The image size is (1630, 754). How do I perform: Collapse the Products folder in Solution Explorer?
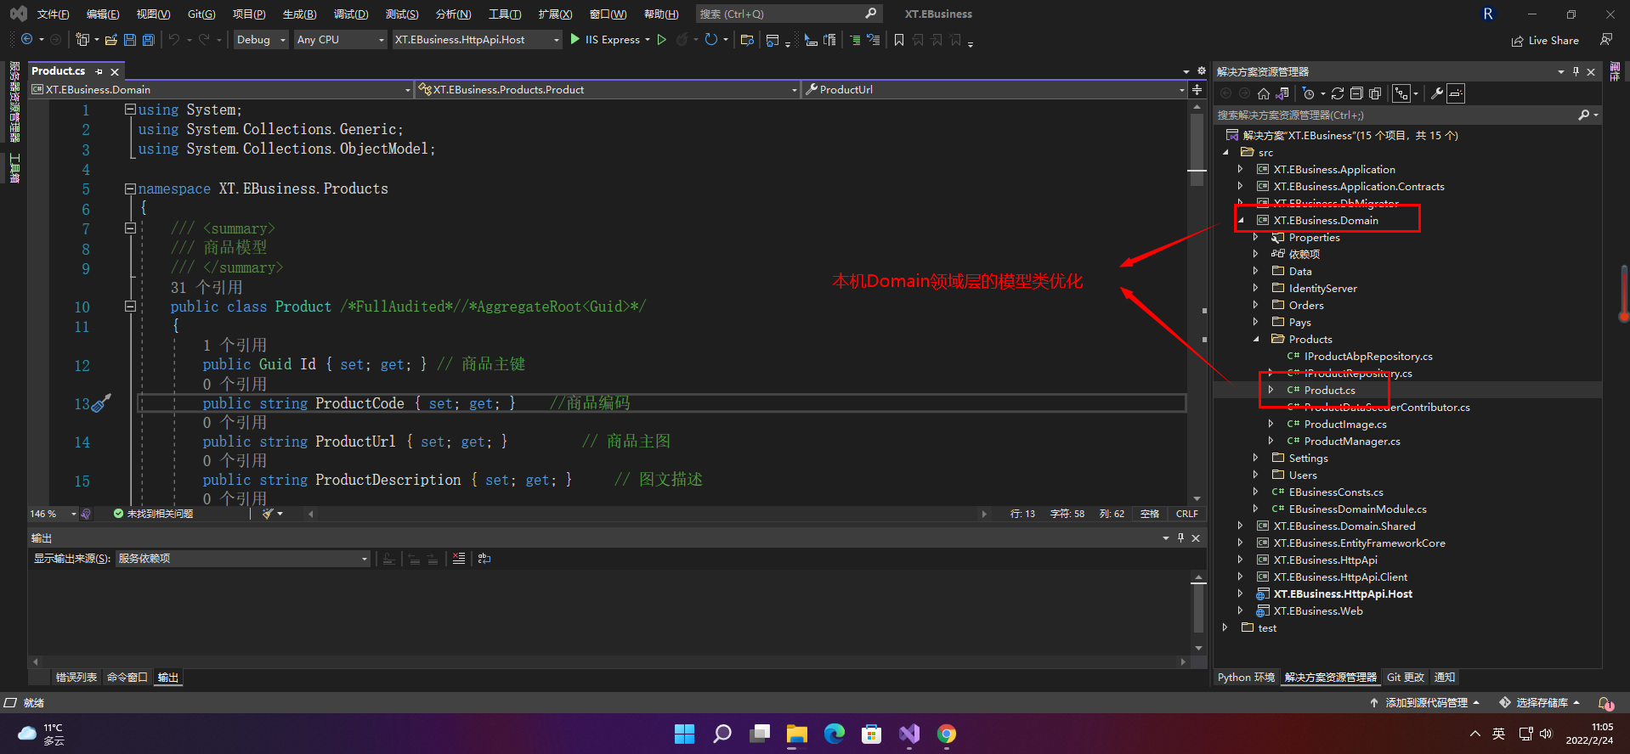pyautogui.click(x=1256, y=340)
